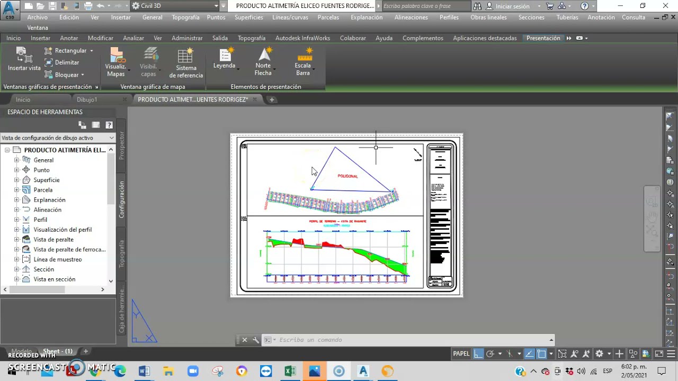The height and width of the screenshot is (381, 678).
Task: Click the status bar plus annotation monitor icon
Action: click(x=619, y=353)
